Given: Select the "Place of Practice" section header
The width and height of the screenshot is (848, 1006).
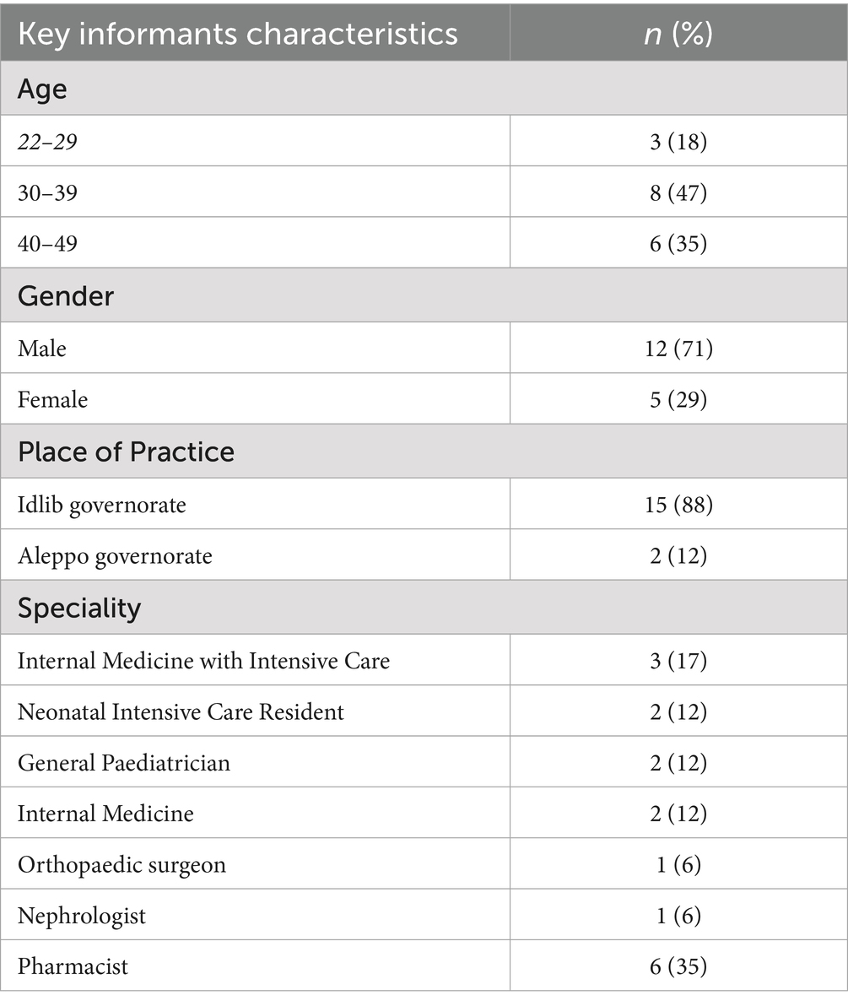Looking at the screenshot, I should [x=126, y=452].
